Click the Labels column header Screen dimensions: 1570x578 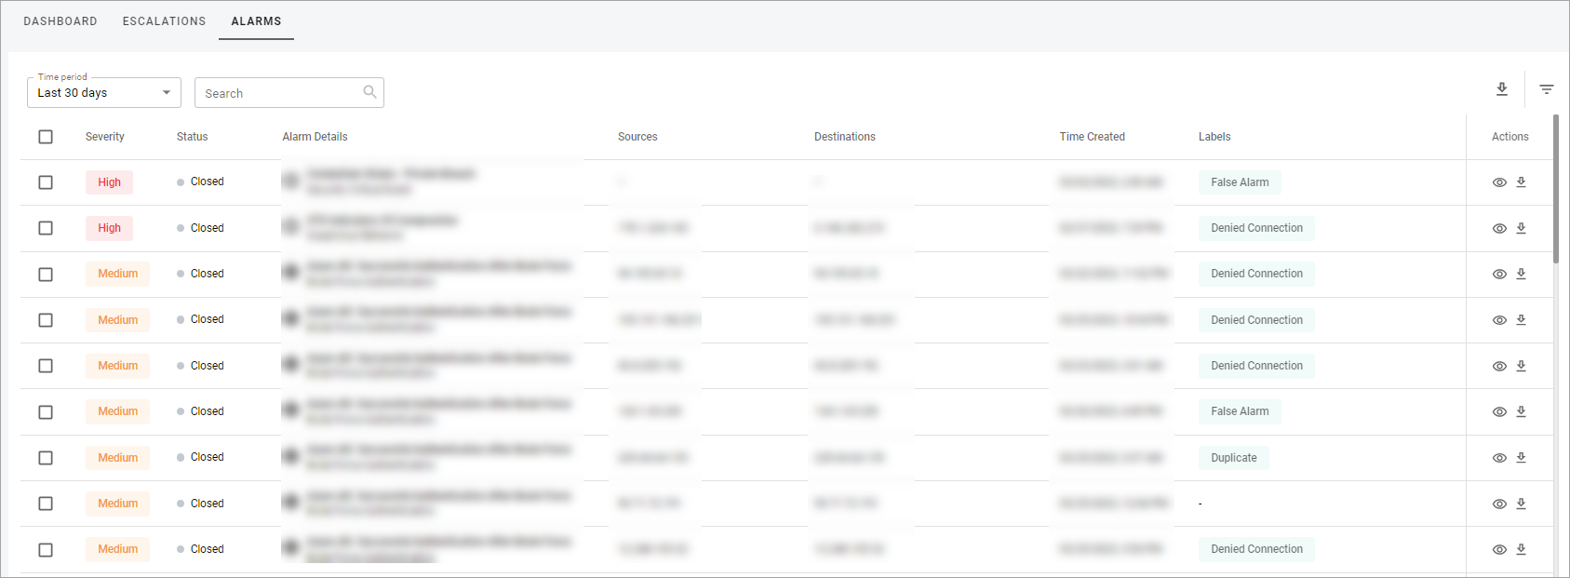[x=1214, y=137]
